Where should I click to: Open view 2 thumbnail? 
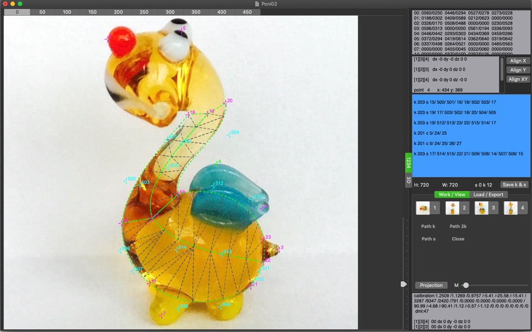(458, 208)
